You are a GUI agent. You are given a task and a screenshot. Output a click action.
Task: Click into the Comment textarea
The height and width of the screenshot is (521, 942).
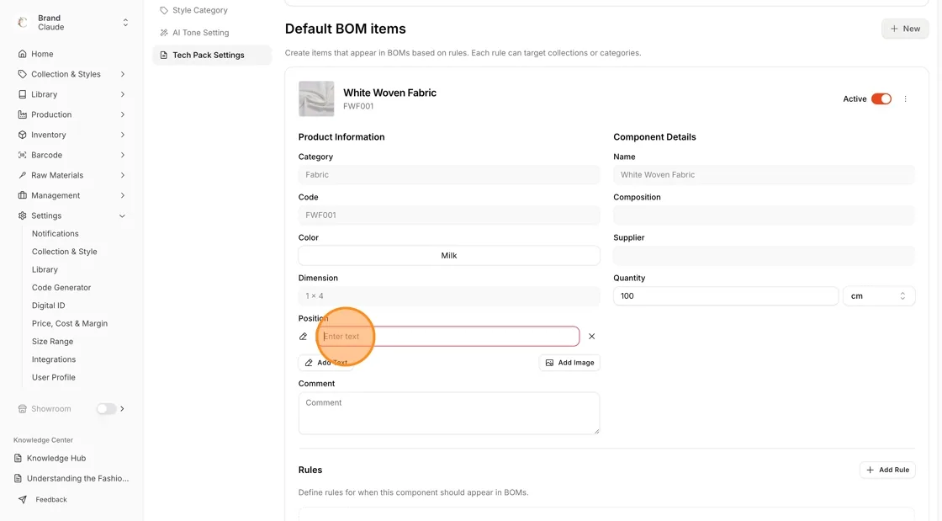tap(449, 412)
